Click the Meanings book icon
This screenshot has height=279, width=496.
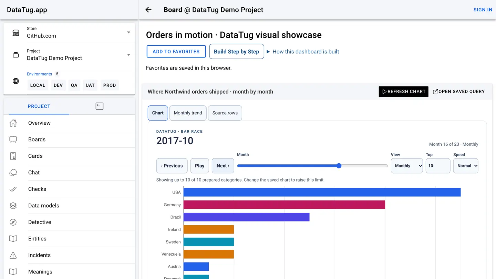[x=13, y=272]
